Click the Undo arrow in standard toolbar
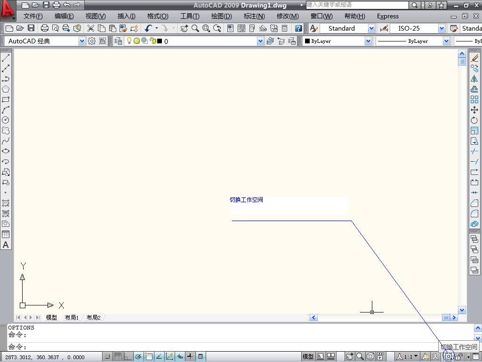 click(148, 28)
